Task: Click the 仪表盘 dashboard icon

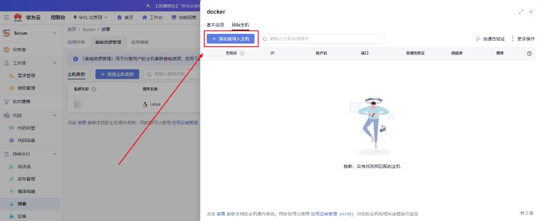Action: 6,49
